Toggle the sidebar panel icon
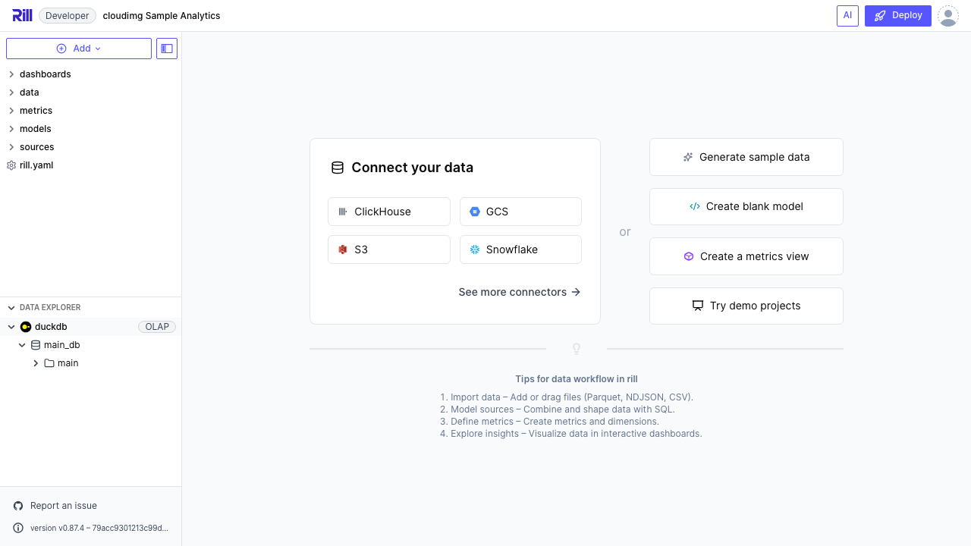Viewport: 971px width, 546px height. click(x=167, y=49)
